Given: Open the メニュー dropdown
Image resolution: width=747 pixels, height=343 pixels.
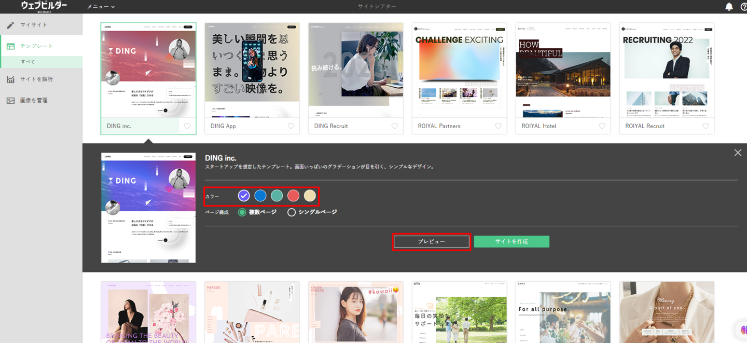Looking at the screenshot, I should [x=101, y=7].
